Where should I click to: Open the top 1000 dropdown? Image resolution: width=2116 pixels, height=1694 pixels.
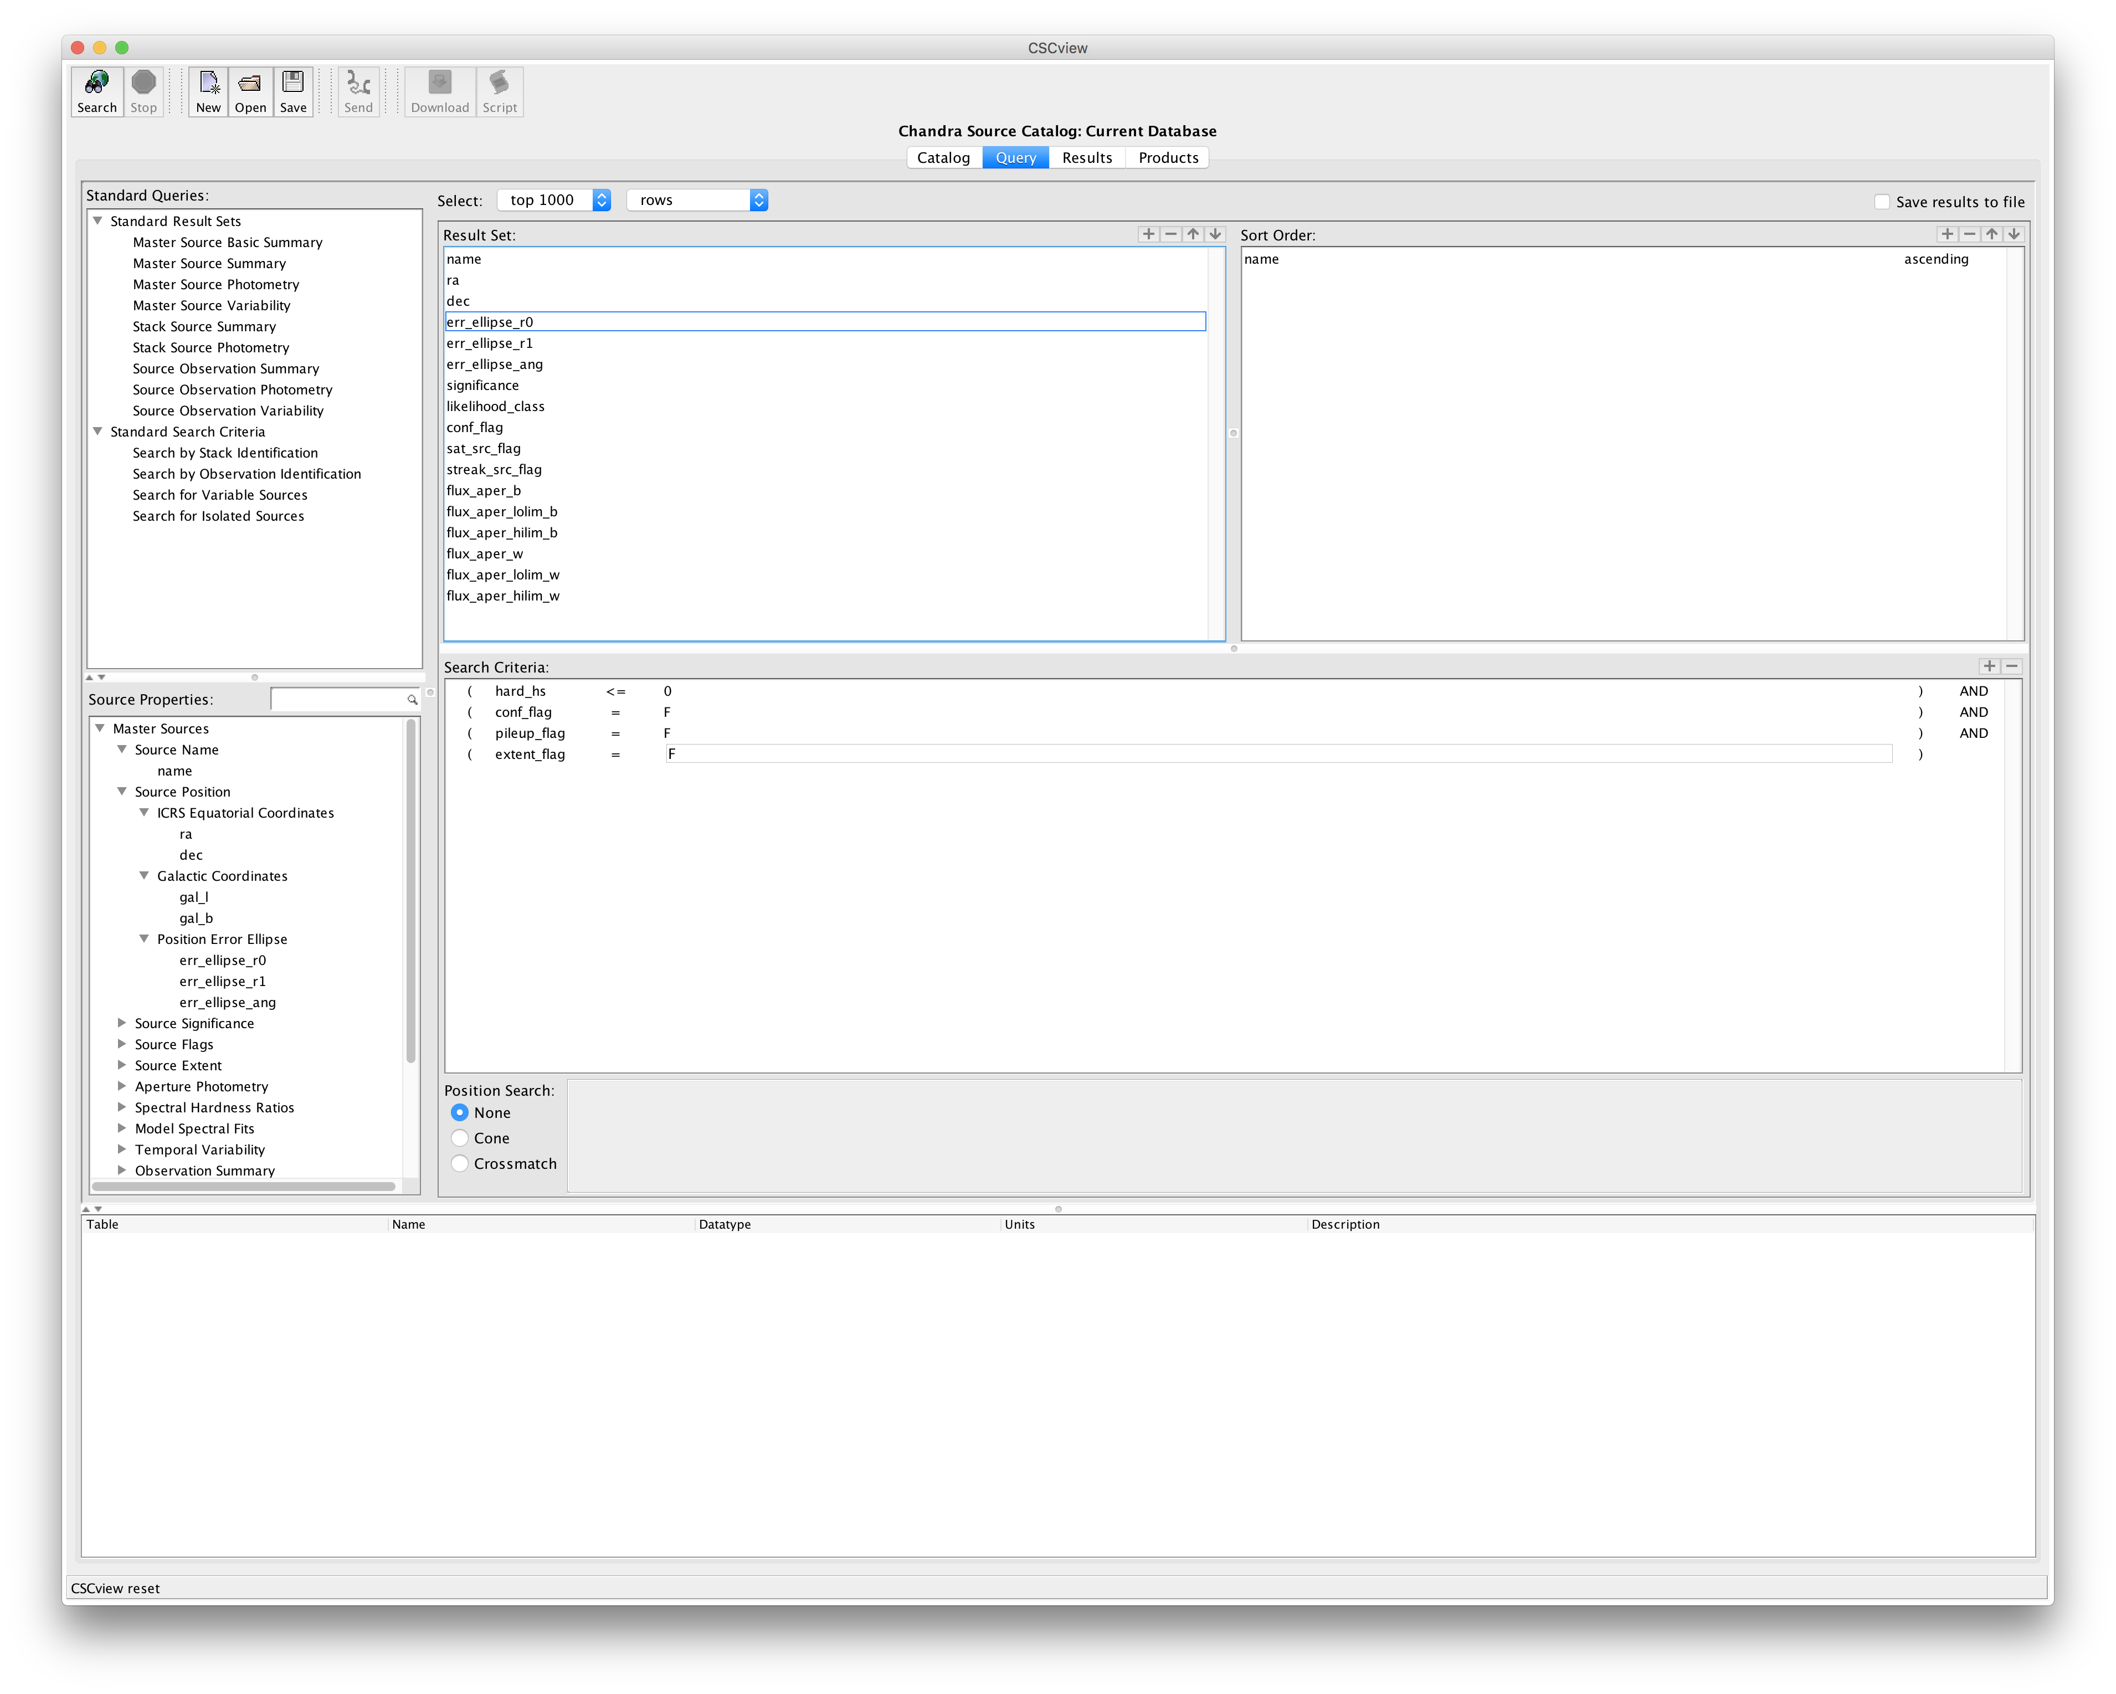554,200
